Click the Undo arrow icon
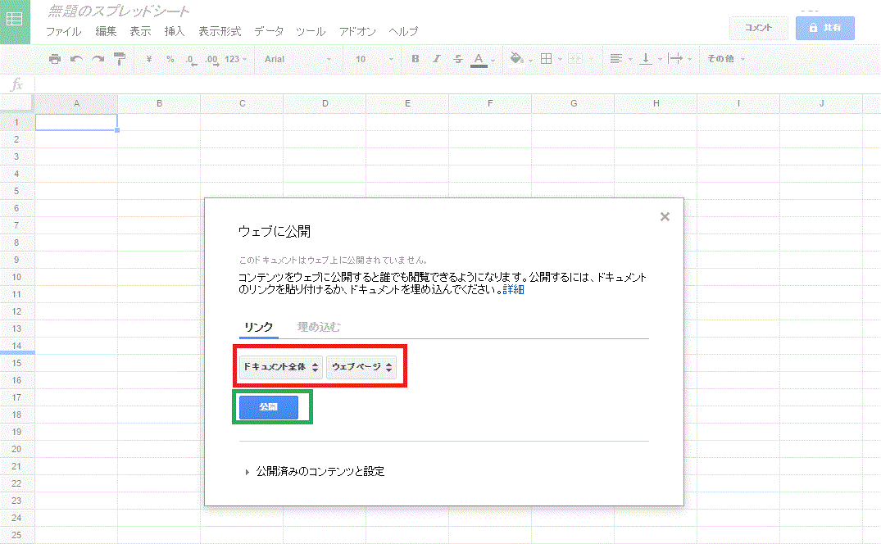Screen dimensions: 881x544 tap(76, 59)
